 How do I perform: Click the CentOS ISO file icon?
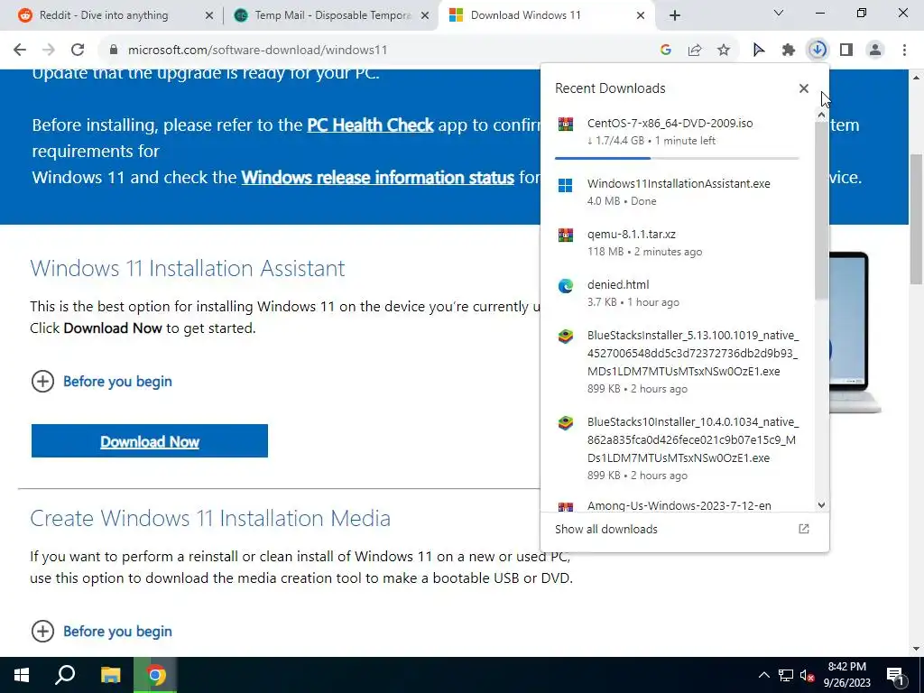(566, 124)
